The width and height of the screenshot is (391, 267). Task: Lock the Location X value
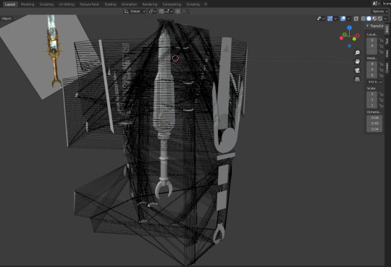click(381, 40)
